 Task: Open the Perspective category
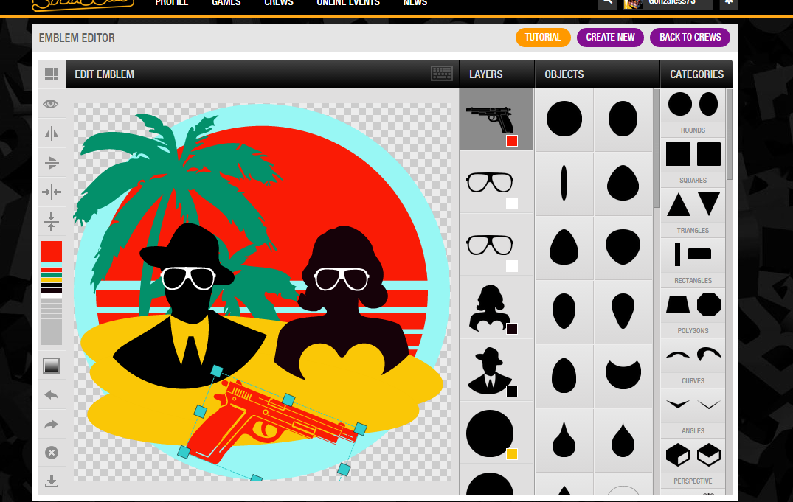[x=693, y=462]
